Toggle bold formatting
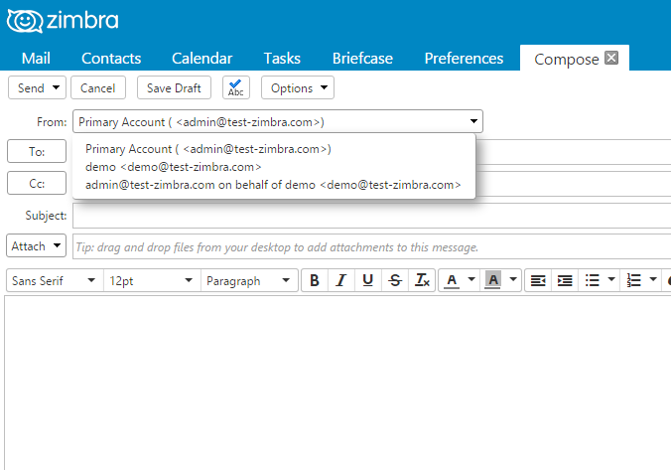This screenshot has height=470, width=671. coord(315,280)
